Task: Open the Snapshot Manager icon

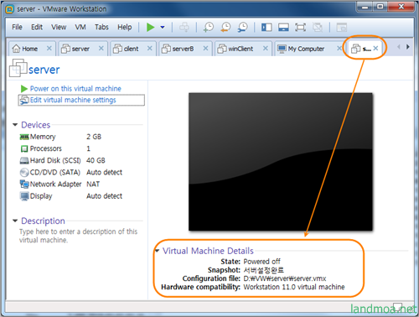Action: click(242, 28)
